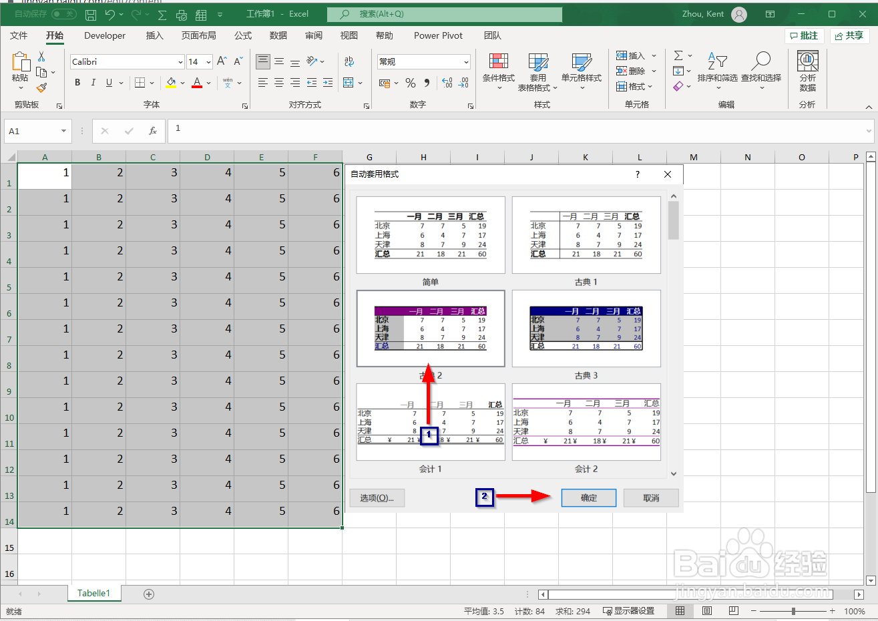The image size is (878, 621).
Task: Click the zoom slider in status bar
Action: 793,611
